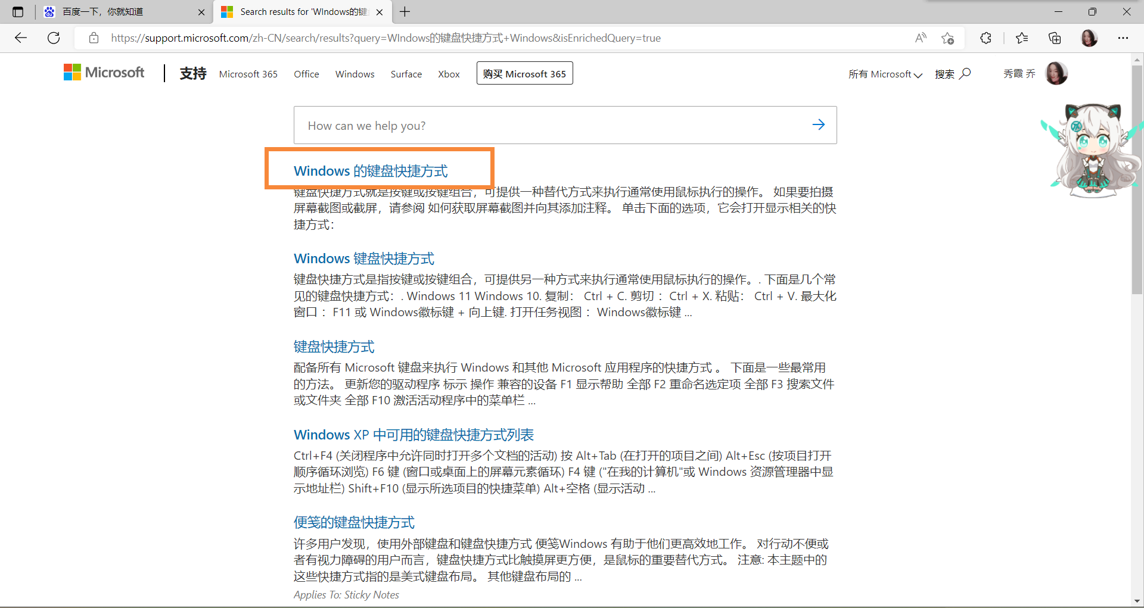Click Applies To: Sticky Notes text
This screenshot has width=1144, height=608.
[x=346, y=594]
